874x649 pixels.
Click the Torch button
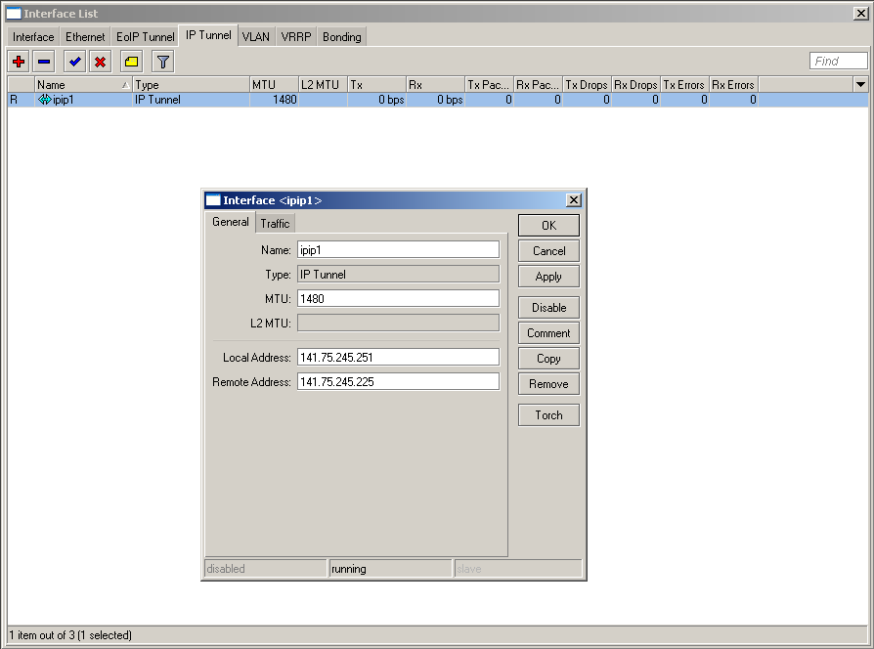click(x=548, y=415)
